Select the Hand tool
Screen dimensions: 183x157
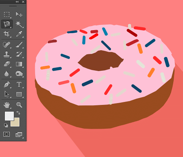tap(7, 105)
